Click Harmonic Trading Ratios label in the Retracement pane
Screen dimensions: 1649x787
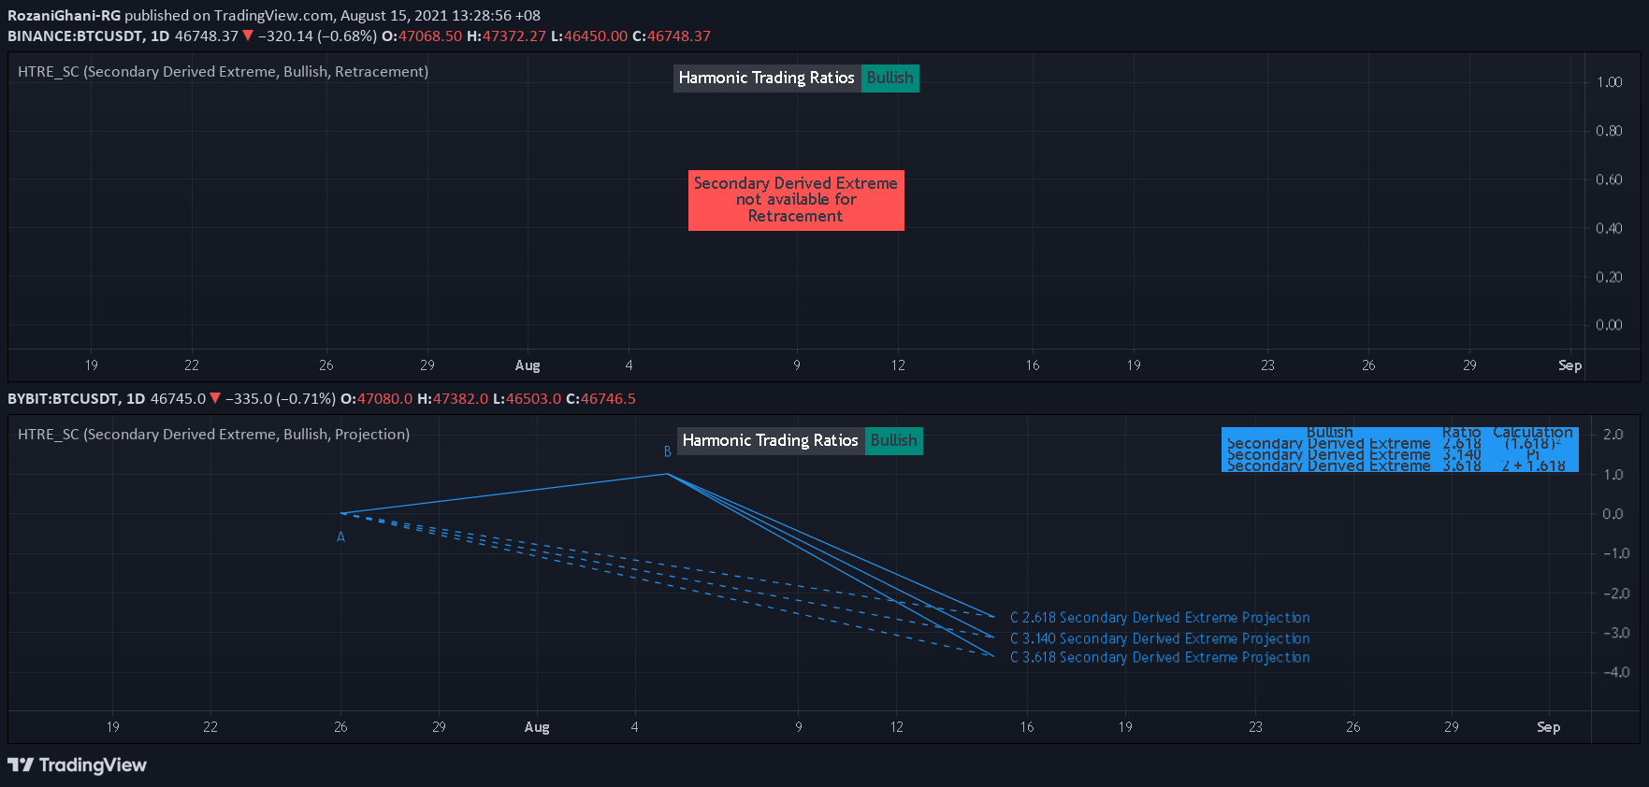pyautogui.click(x=767, y=79)
